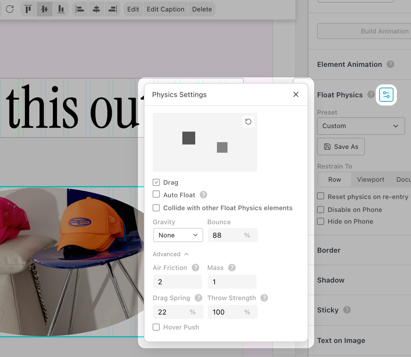The image size is (411, 357).
Task: Enable Reset physics on re-entry
Action: (x=321, y=196)
